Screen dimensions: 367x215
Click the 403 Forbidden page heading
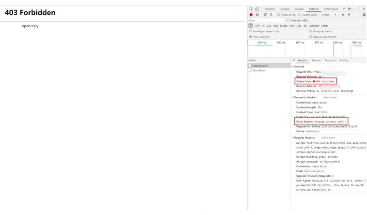click(30, 12)
